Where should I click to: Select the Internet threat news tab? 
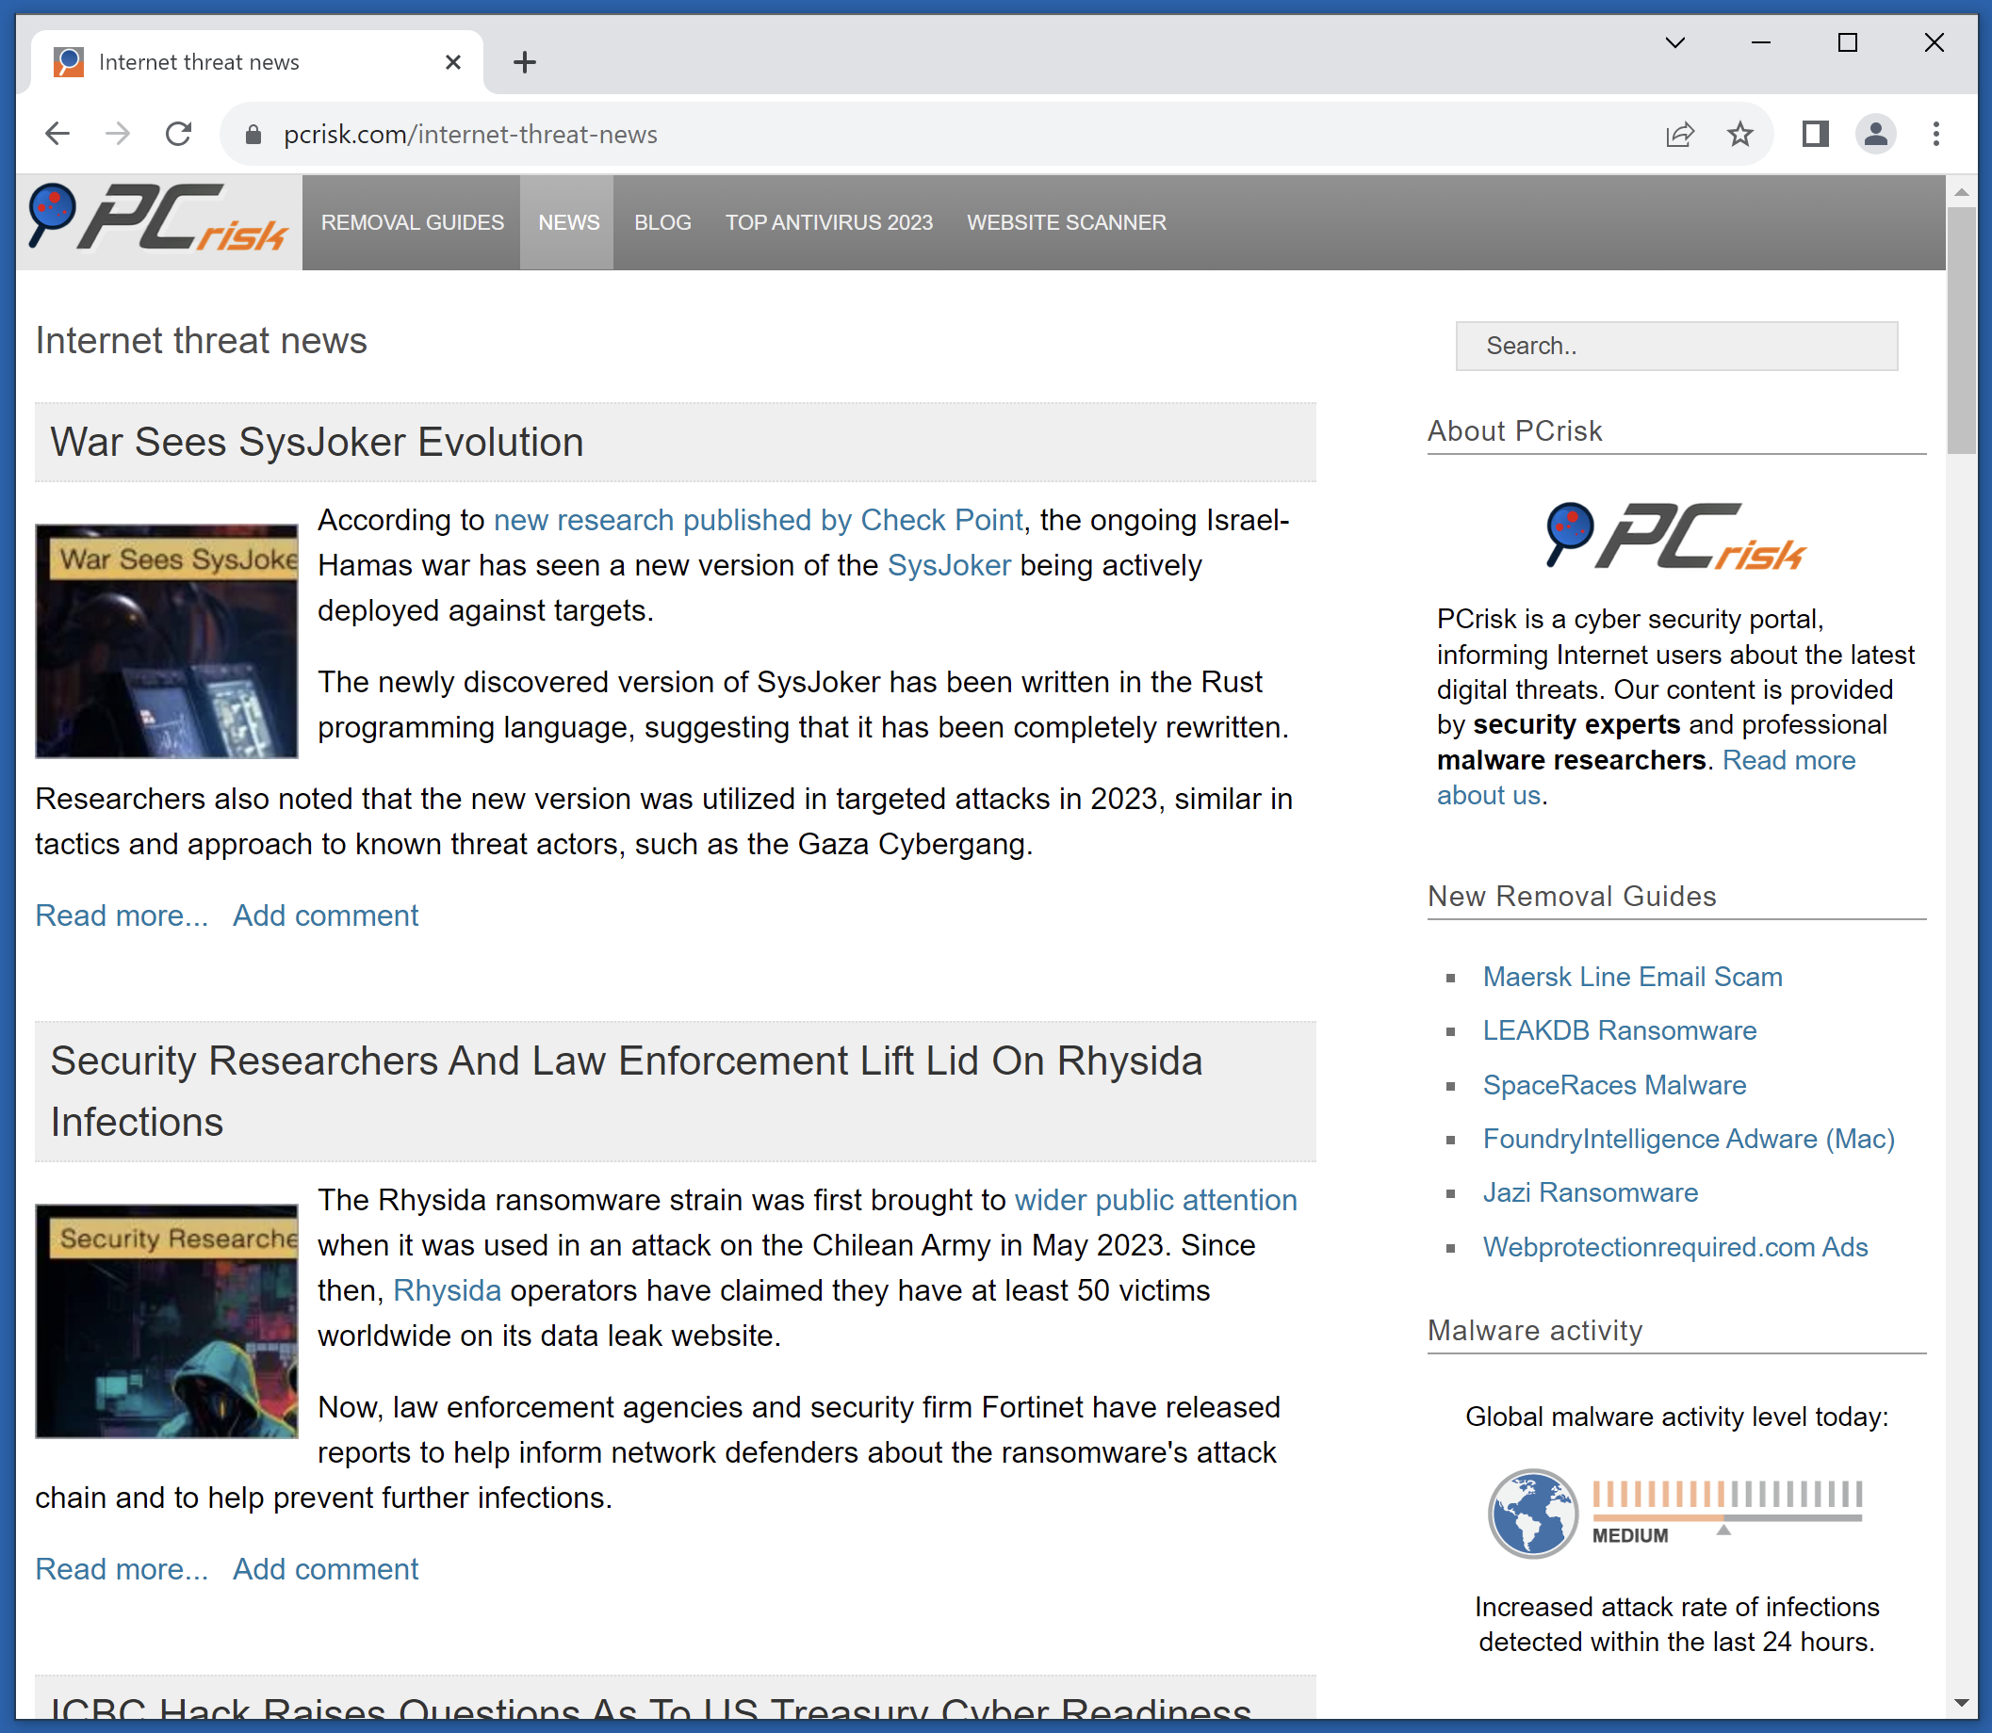(x=256, y=63)
